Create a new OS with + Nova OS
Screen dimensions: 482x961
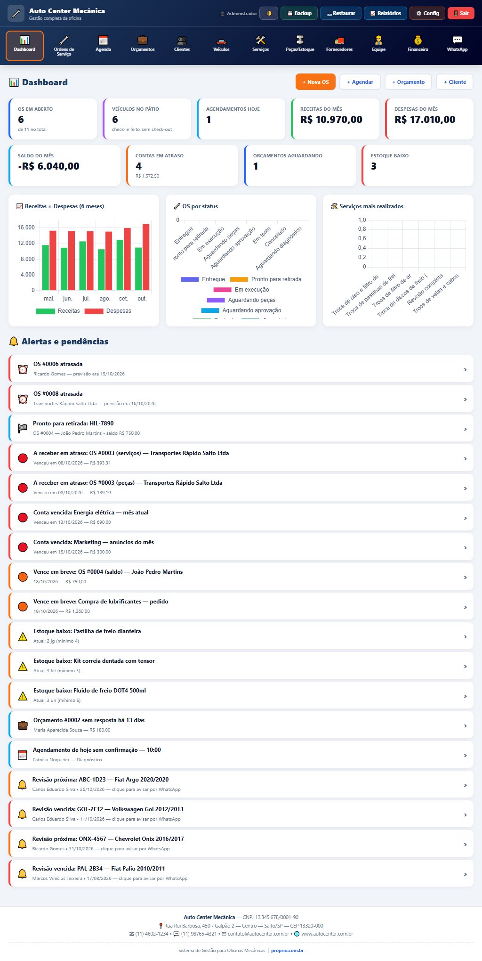click(x=315, y=82)
